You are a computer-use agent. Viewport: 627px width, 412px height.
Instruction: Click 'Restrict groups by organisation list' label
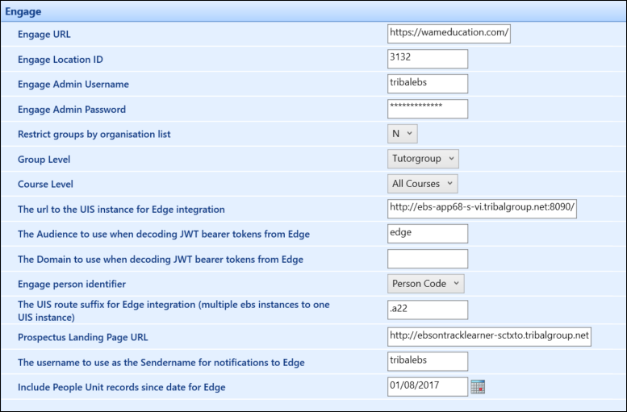tap(94, 135)
